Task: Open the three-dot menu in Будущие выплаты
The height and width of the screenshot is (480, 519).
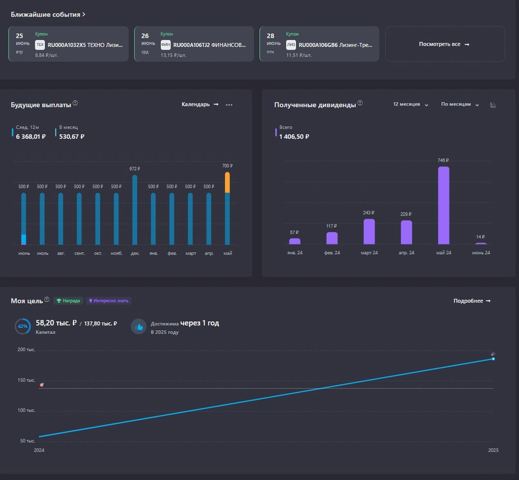Action: 229,105
